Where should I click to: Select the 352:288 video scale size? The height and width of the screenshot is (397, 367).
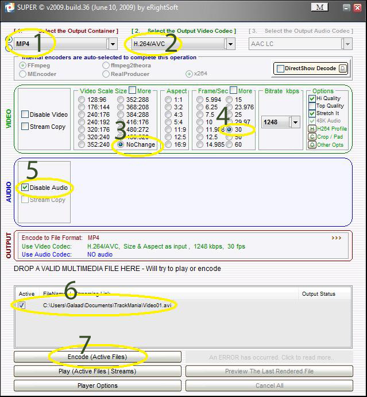pyautogui.click(x=121, y=100)
